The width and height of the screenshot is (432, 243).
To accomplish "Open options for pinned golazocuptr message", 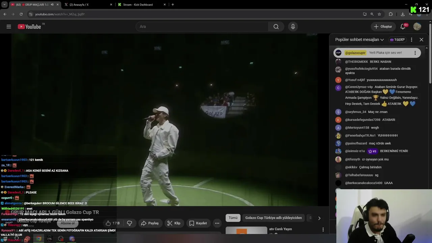I will click(x=415, y=53).
